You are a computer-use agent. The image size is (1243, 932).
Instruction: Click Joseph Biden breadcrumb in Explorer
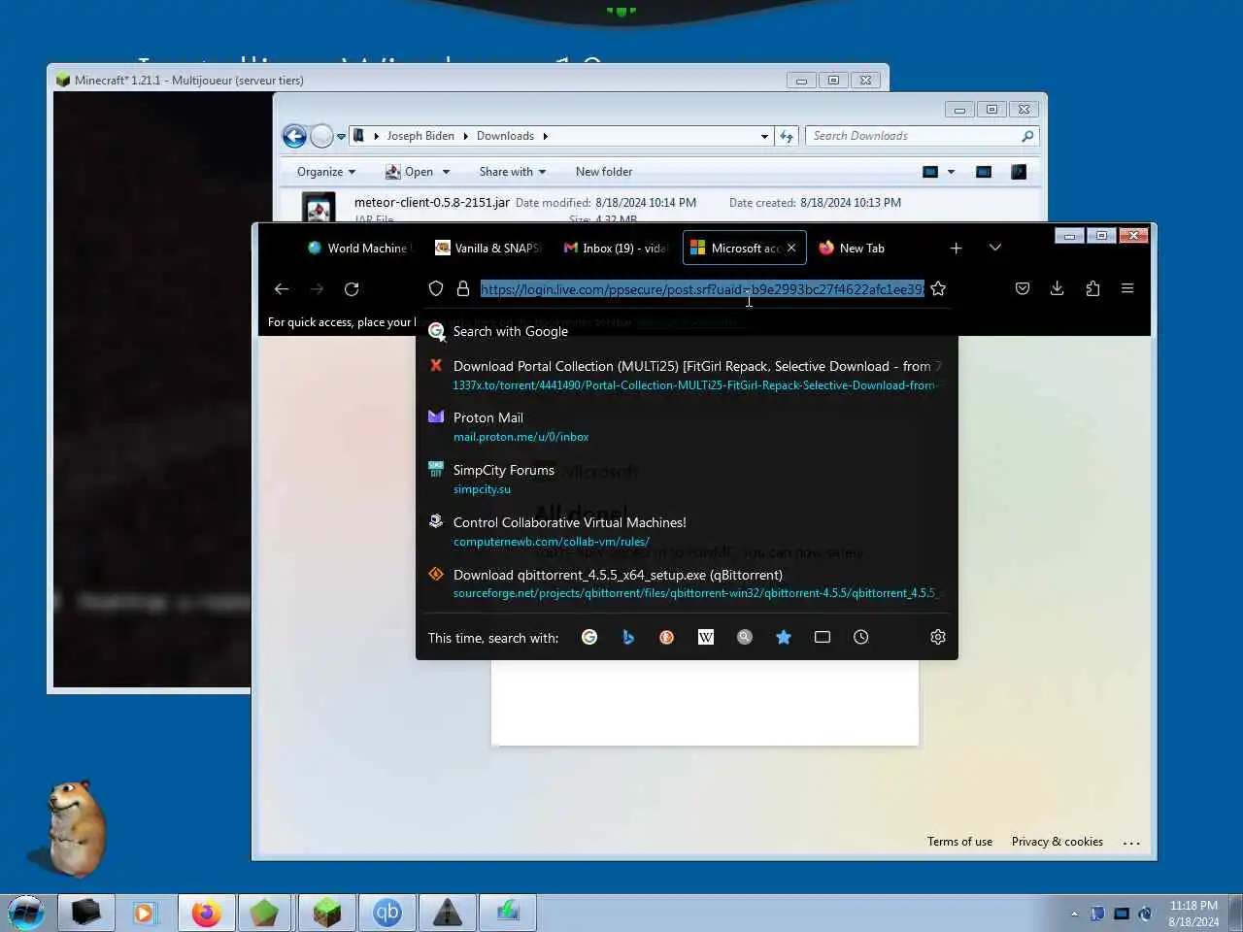[420, 136]
